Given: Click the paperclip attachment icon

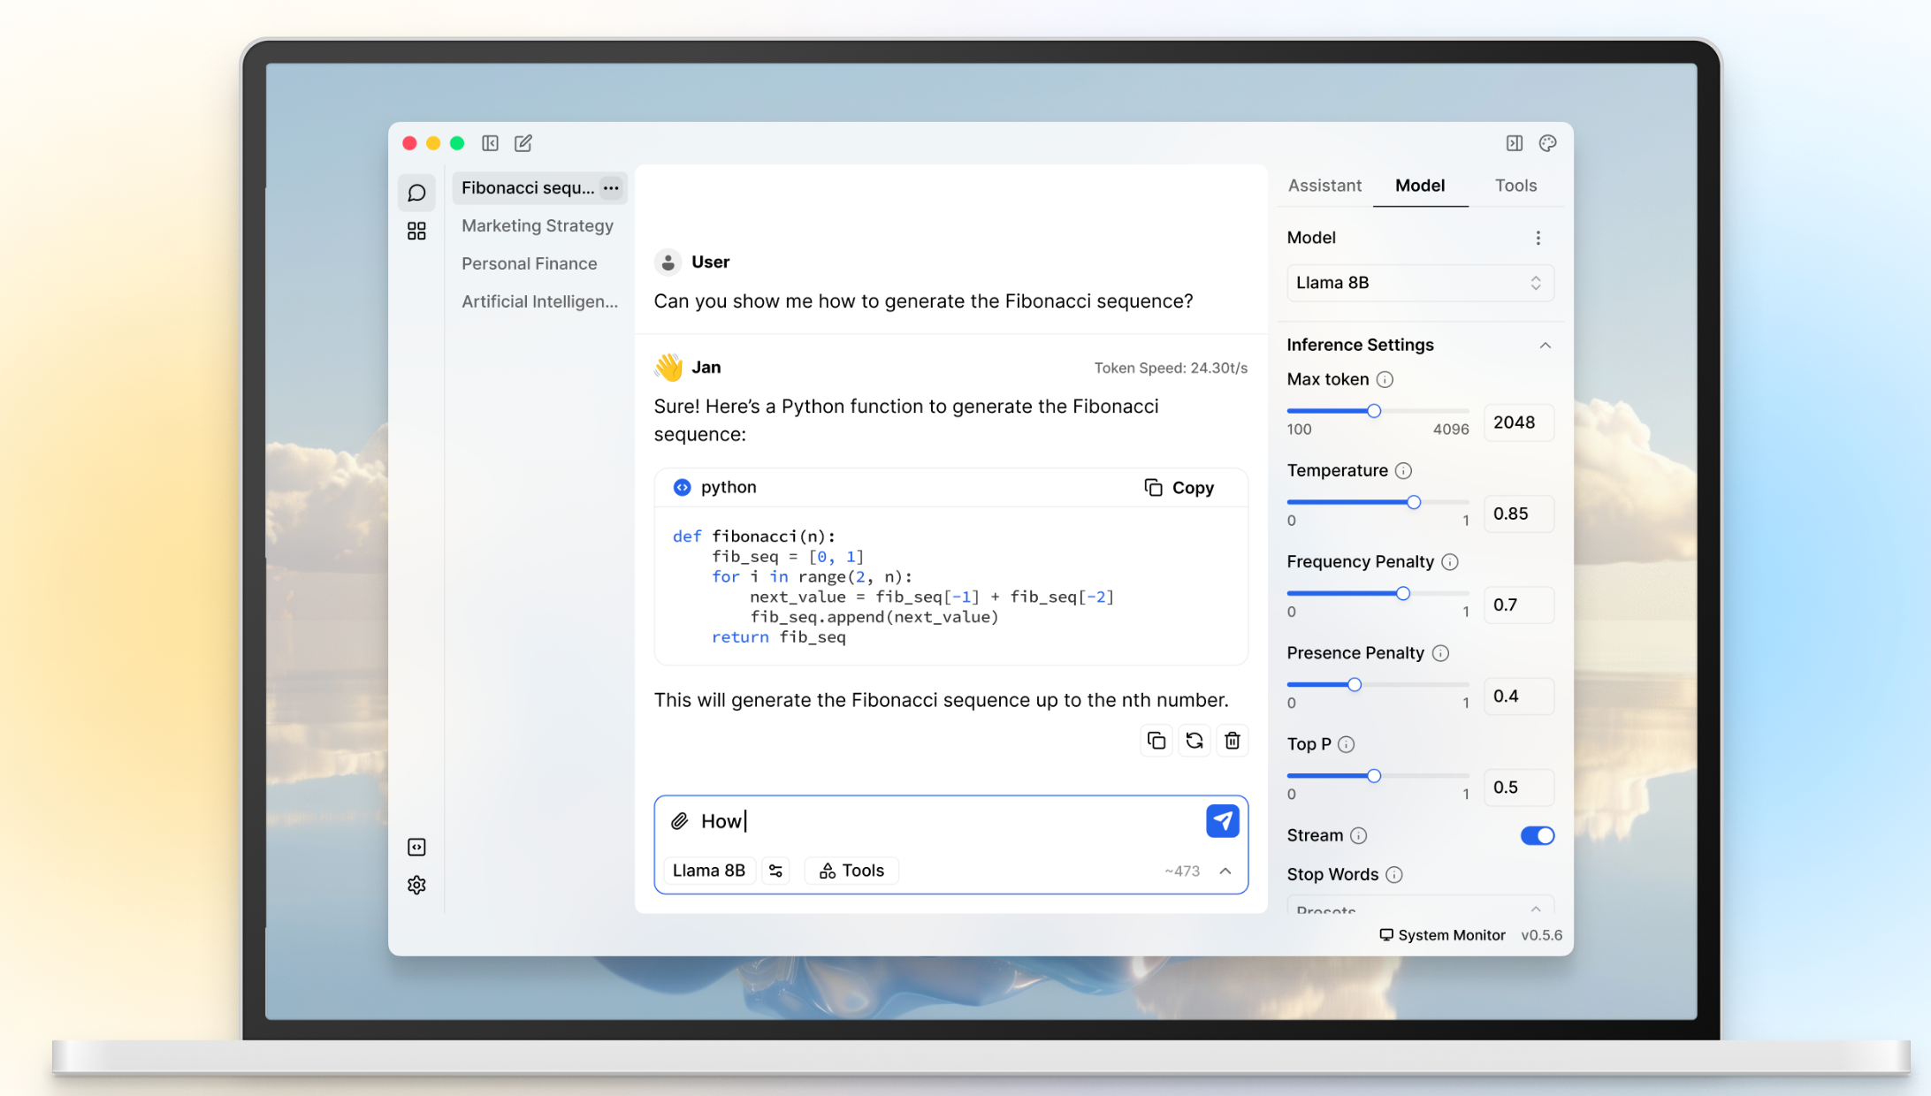Looking at the screenshot, I should click(679, 821).
